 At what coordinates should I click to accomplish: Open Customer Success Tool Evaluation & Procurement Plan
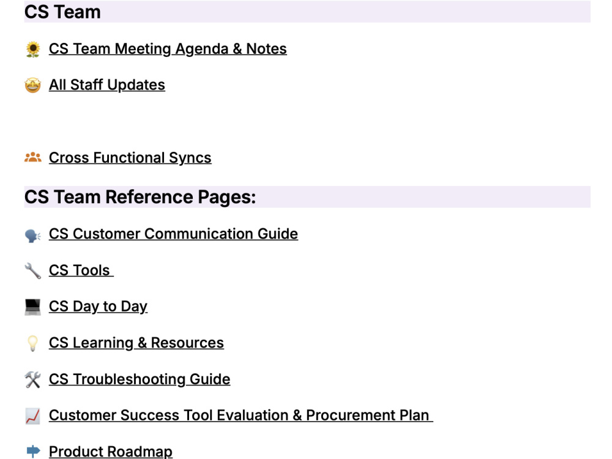[241, 416]
